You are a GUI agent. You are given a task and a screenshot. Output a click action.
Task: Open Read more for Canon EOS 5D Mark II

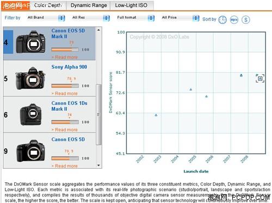(65, 58)
